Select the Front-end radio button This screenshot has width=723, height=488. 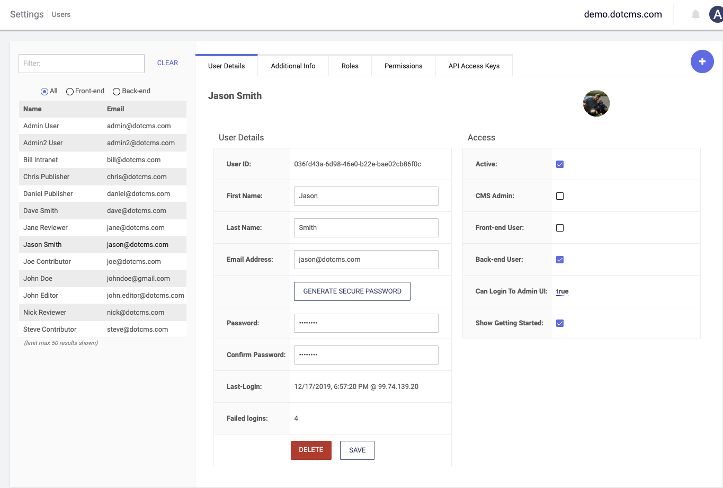69,92
